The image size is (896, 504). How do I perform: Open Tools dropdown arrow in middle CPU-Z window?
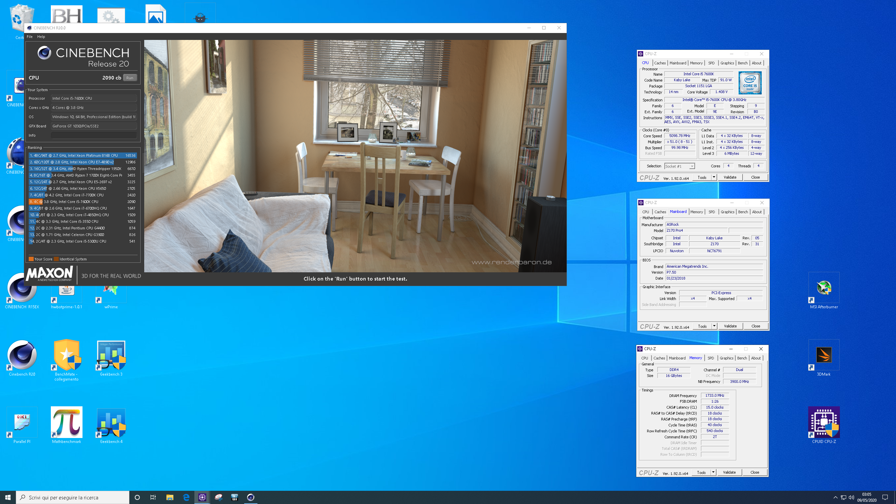(714, 326)
